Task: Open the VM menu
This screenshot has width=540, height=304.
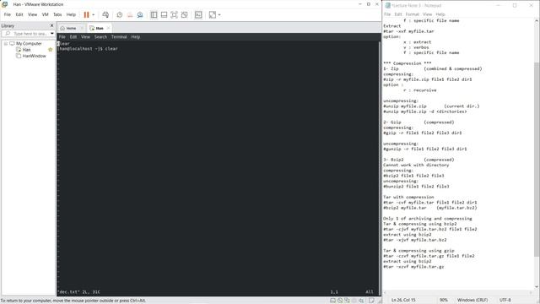Action: tap(45, 14)
